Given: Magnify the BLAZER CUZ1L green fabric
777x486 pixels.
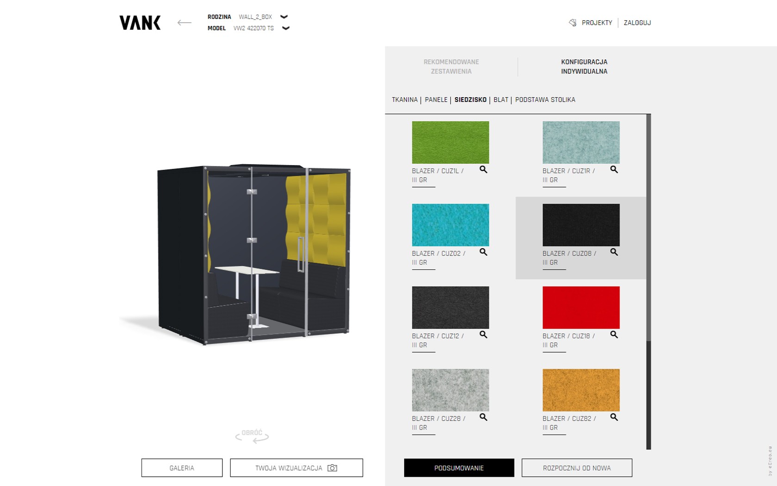Looking at the screenshot, I should (483, 169).
